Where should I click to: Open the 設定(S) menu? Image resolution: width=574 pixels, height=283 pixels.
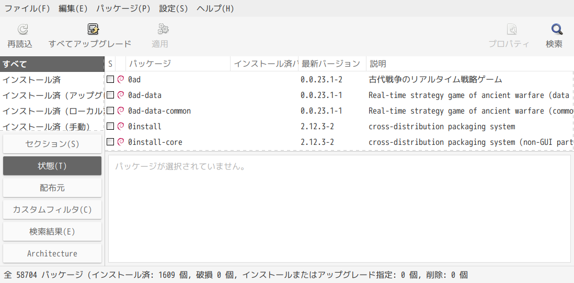click(174, 8)
